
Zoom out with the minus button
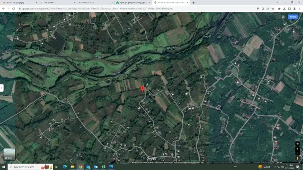297,153
